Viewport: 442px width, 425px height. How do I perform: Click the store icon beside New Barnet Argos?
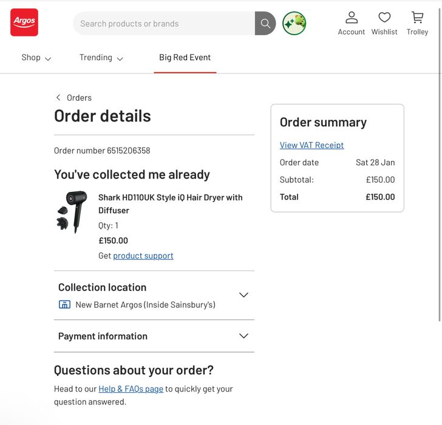(64, 304)
